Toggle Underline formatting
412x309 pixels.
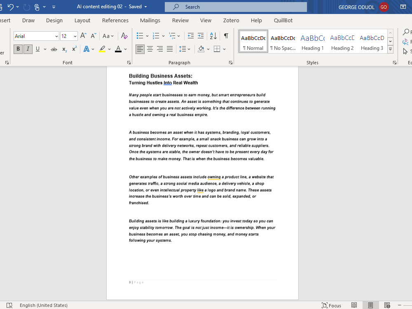pos(37,49)
